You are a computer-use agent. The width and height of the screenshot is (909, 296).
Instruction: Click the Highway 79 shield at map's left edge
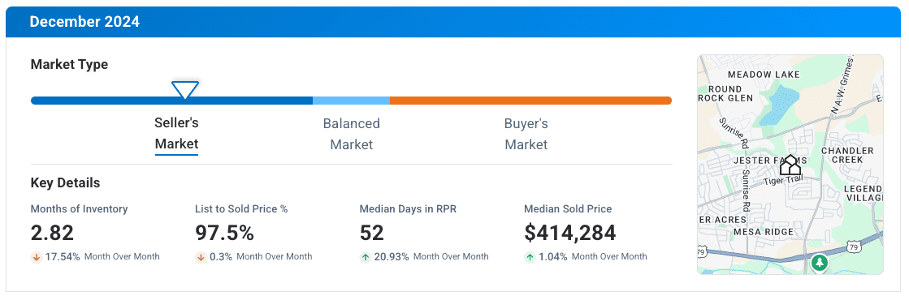(x=702, y=252)
